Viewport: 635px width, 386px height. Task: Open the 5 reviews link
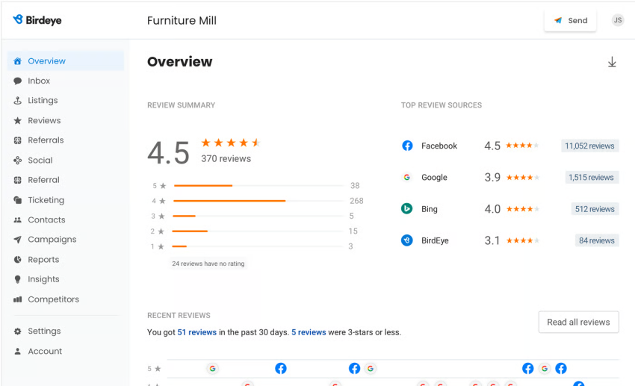[x=309, y=332]
